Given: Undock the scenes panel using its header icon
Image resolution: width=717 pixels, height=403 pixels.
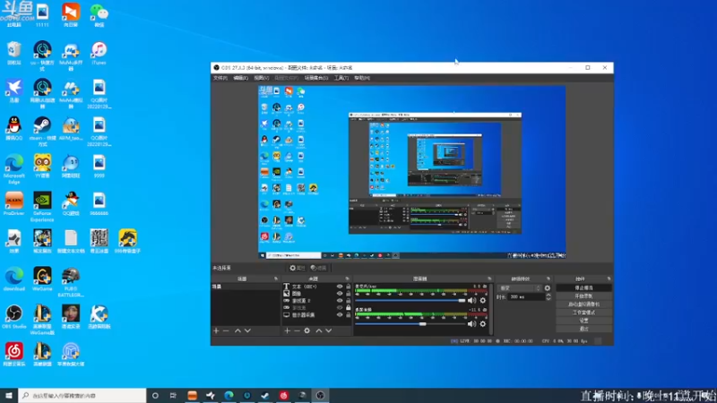Looking at the screenshot, I should [276, 279].
